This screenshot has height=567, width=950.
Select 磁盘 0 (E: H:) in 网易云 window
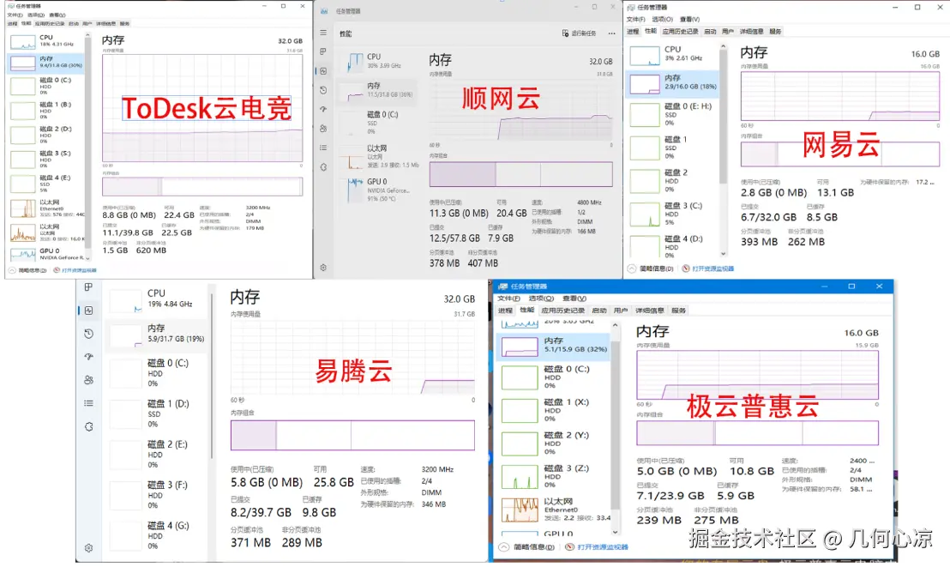[673, 114]
